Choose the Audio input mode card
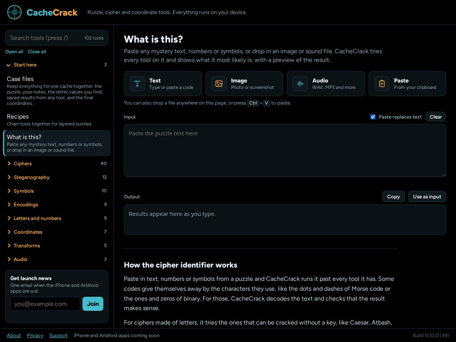 click(326, 84)
